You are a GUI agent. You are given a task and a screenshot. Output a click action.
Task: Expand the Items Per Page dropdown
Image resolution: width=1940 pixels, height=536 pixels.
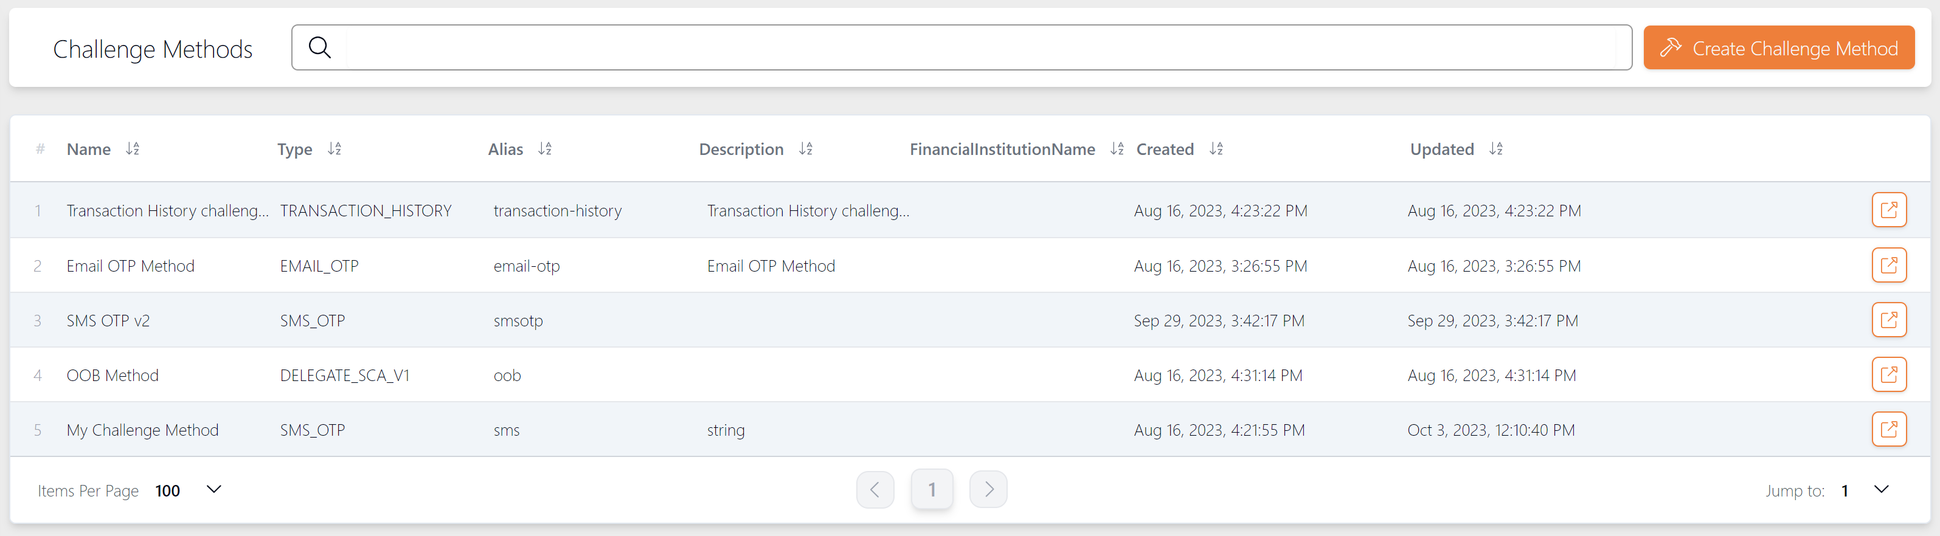pyautogui.click(x=214, y=489)
